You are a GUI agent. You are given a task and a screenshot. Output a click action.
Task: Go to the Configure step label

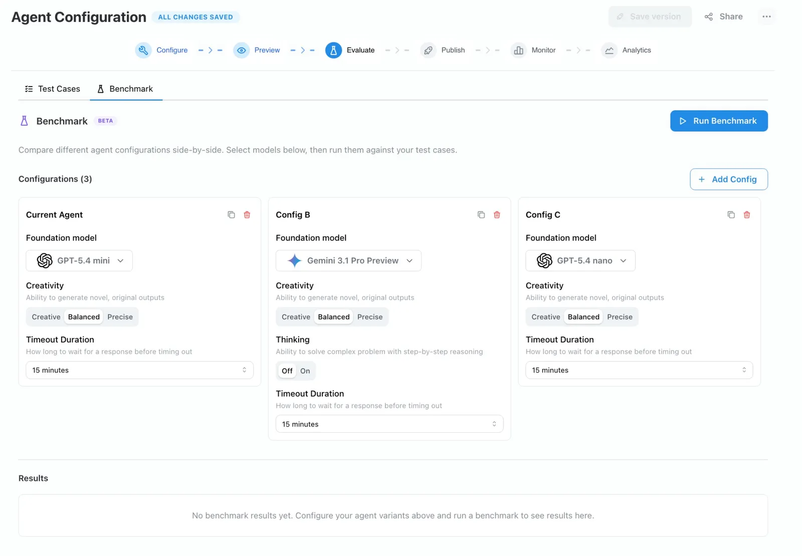172,50
